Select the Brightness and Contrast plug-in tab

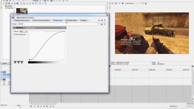pos(22,20)
